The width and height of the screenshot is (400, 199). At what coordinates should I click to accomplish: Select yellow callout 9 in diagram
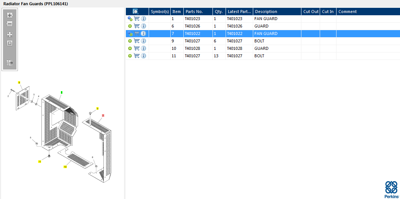click(x=97, y=109)
